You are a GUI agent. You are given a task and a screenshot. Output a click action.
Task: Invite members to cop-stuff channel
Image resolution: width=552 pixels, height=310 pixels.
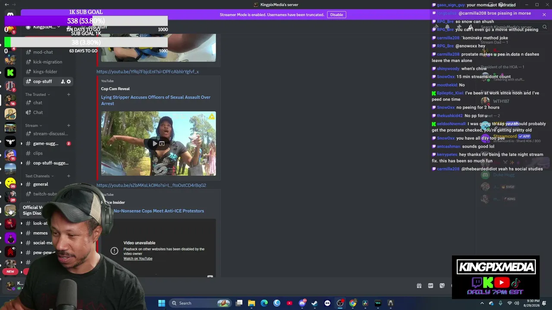point(63,81)
